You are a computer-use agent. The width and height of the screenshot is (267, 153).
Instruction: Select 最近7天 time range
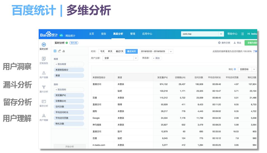click(120, 51)
